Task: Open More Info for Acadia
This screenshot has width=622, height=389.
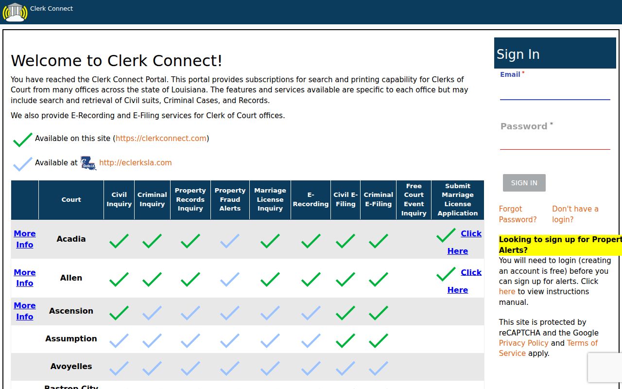Action: pos(25,239)
